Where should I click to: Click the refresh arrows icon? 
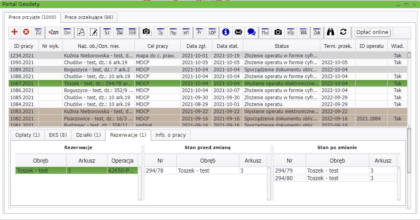pos(343,32)
